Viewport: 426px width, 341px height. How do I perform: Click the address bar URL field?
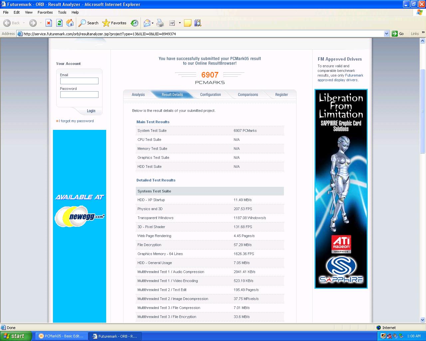[x=203, y=34]
